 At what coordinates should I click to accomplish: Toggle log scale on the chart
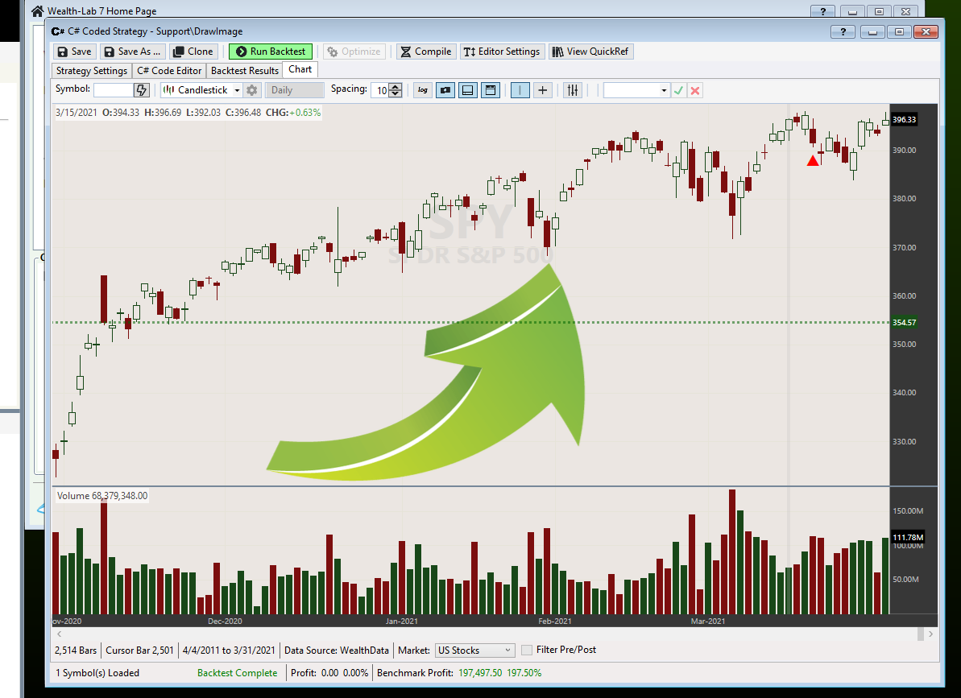423,90
